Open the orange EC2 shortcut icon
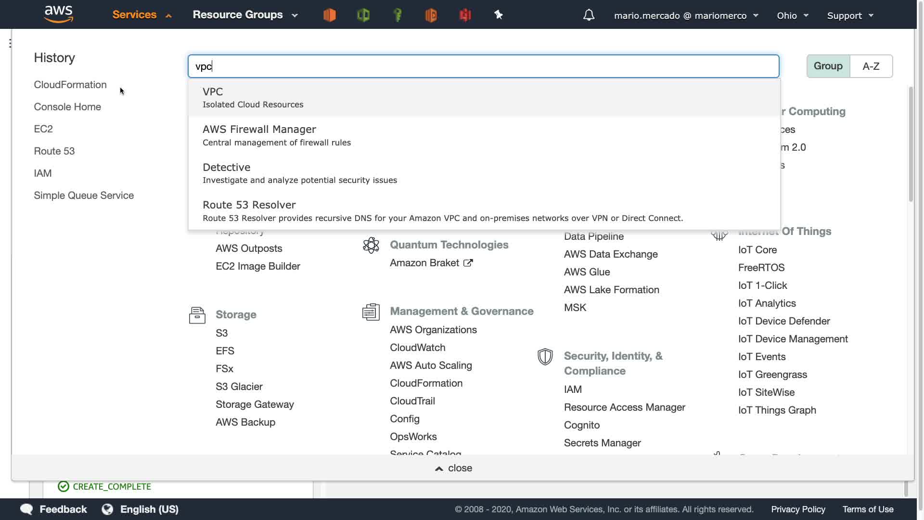The height and width of the screenshot is (520, 924). [330, 15]
